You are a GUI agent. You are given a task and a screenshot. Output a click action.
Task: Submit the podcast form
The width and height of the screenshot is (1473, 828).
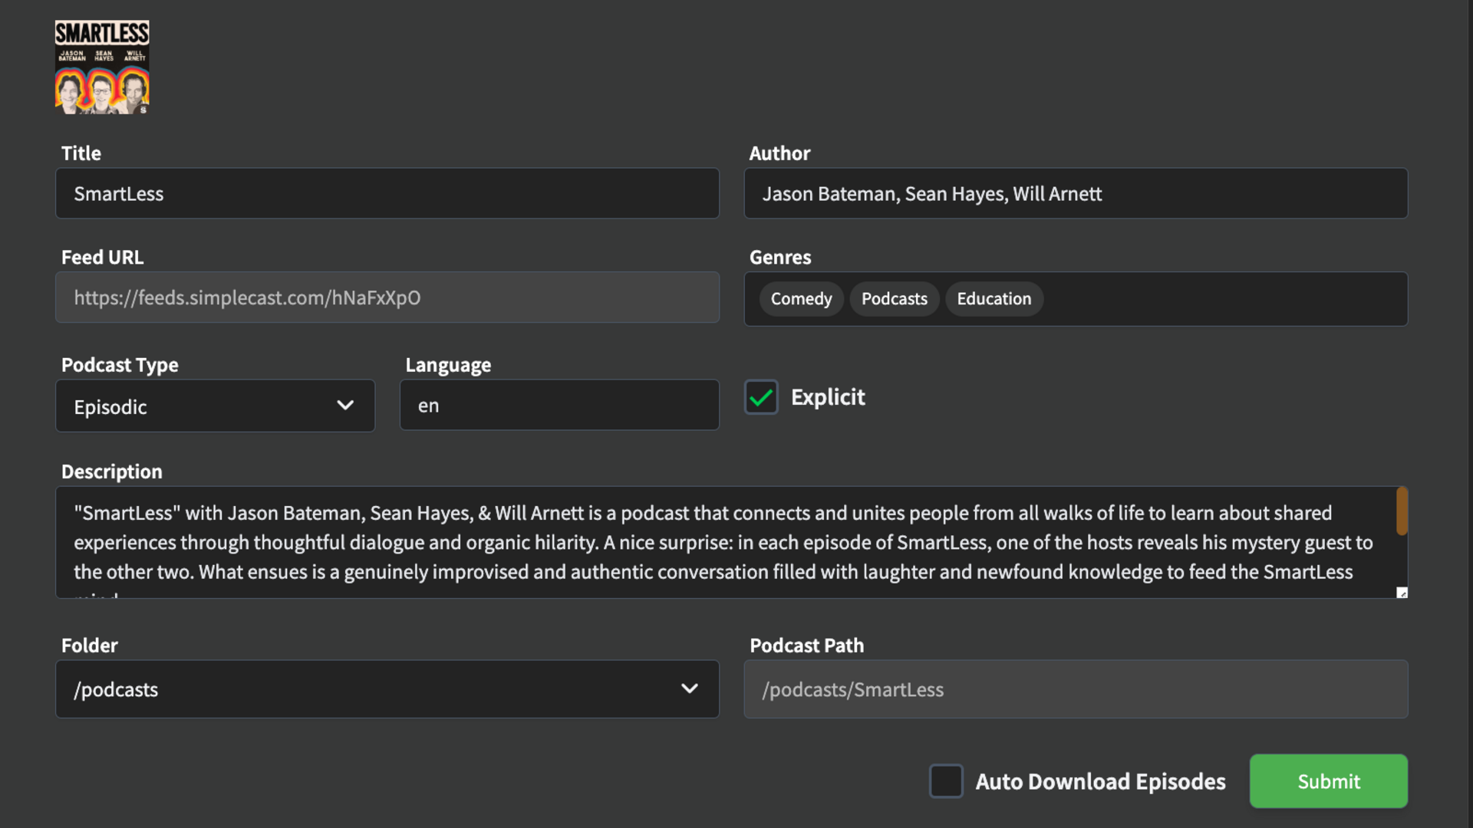click(x=1329, y=781)
